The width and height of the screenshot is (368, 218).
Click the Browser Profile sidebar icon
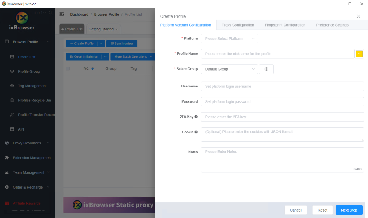coord(7,42)
